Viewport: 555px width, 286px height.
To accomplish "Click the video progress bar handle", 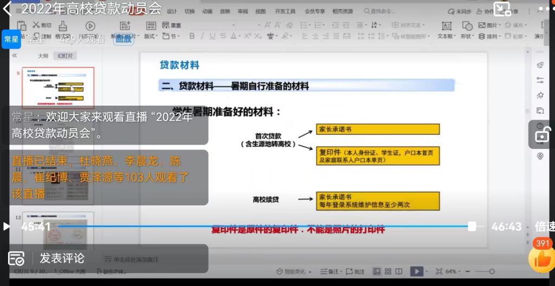I will point(472,226).
